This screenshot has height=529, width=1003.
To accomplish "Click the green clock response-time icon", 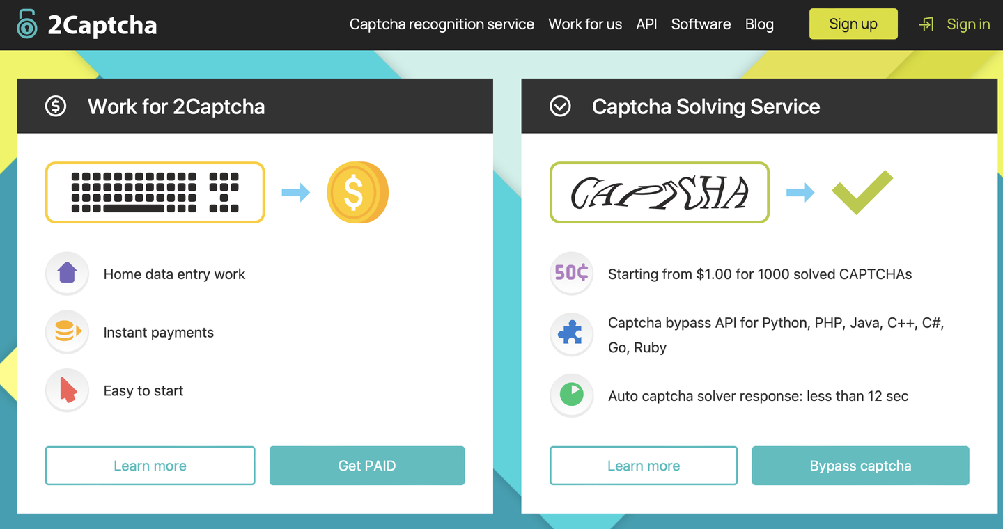I will pos(571,395).
